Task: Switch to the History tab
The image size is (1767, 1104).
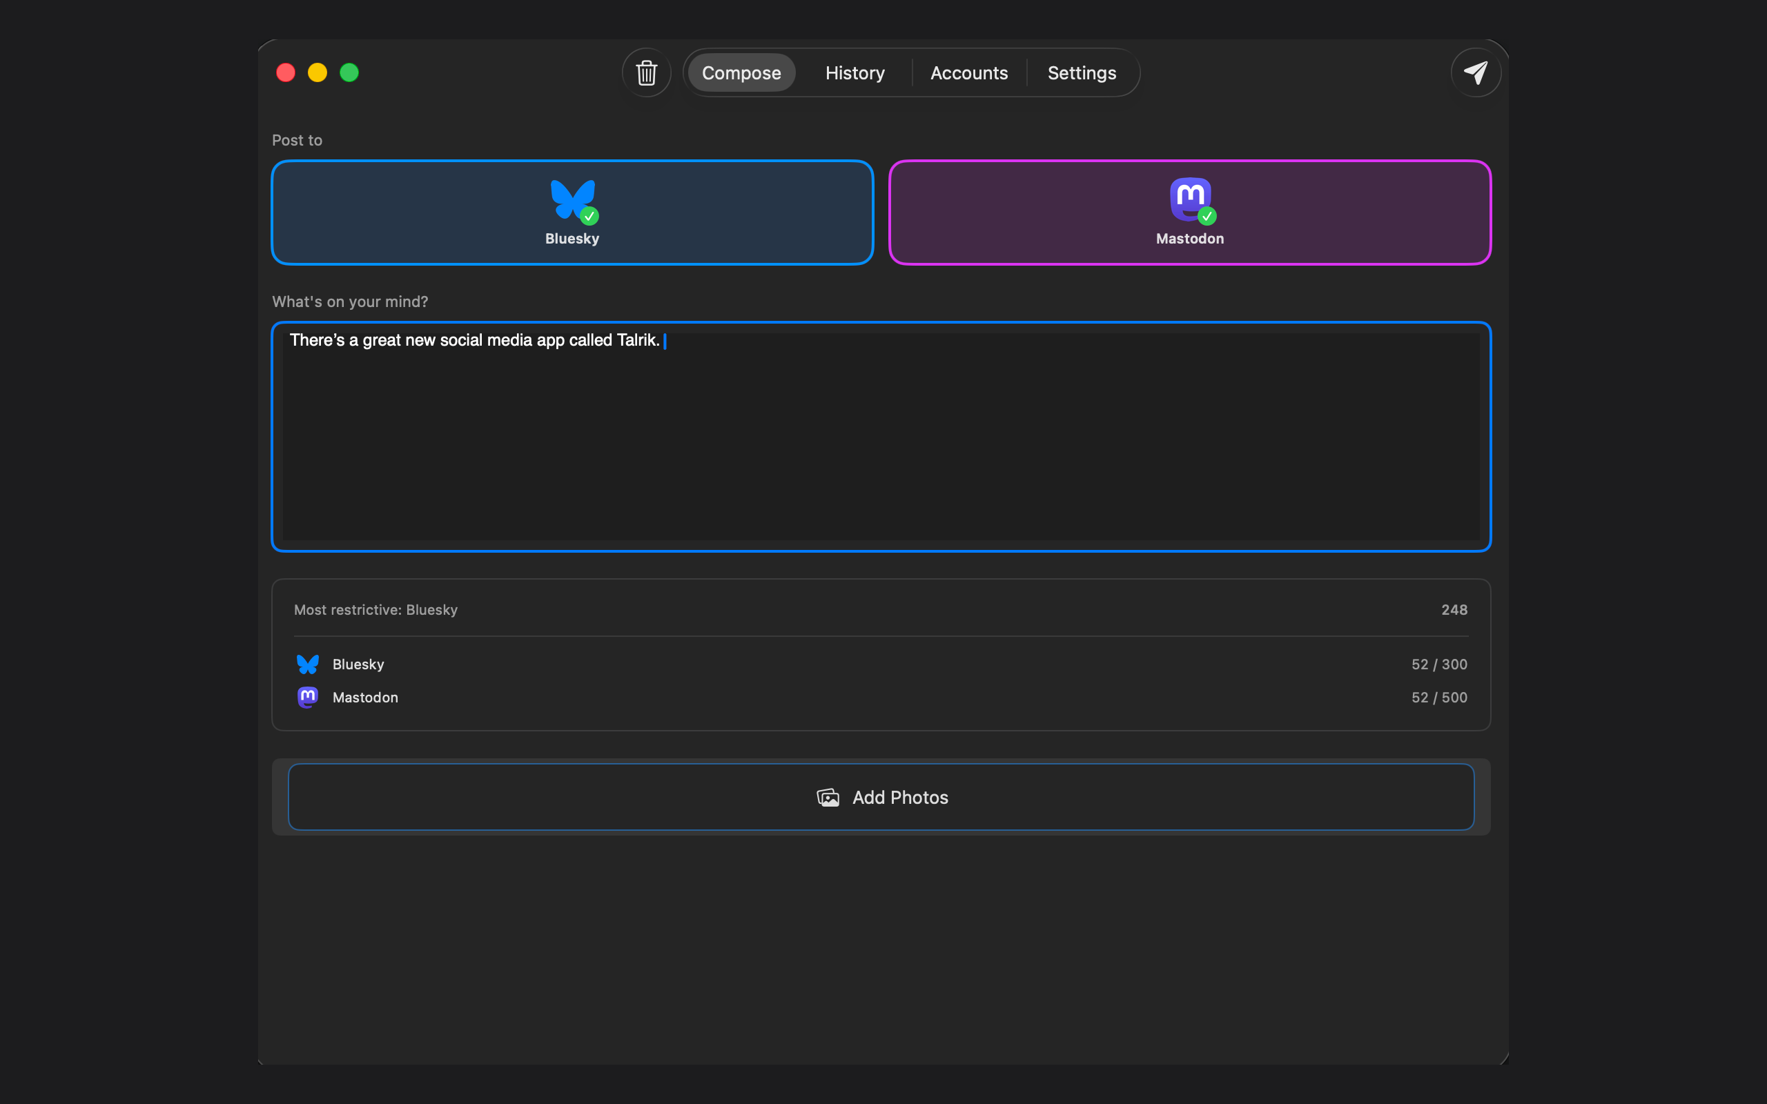Action: (854, 72)
